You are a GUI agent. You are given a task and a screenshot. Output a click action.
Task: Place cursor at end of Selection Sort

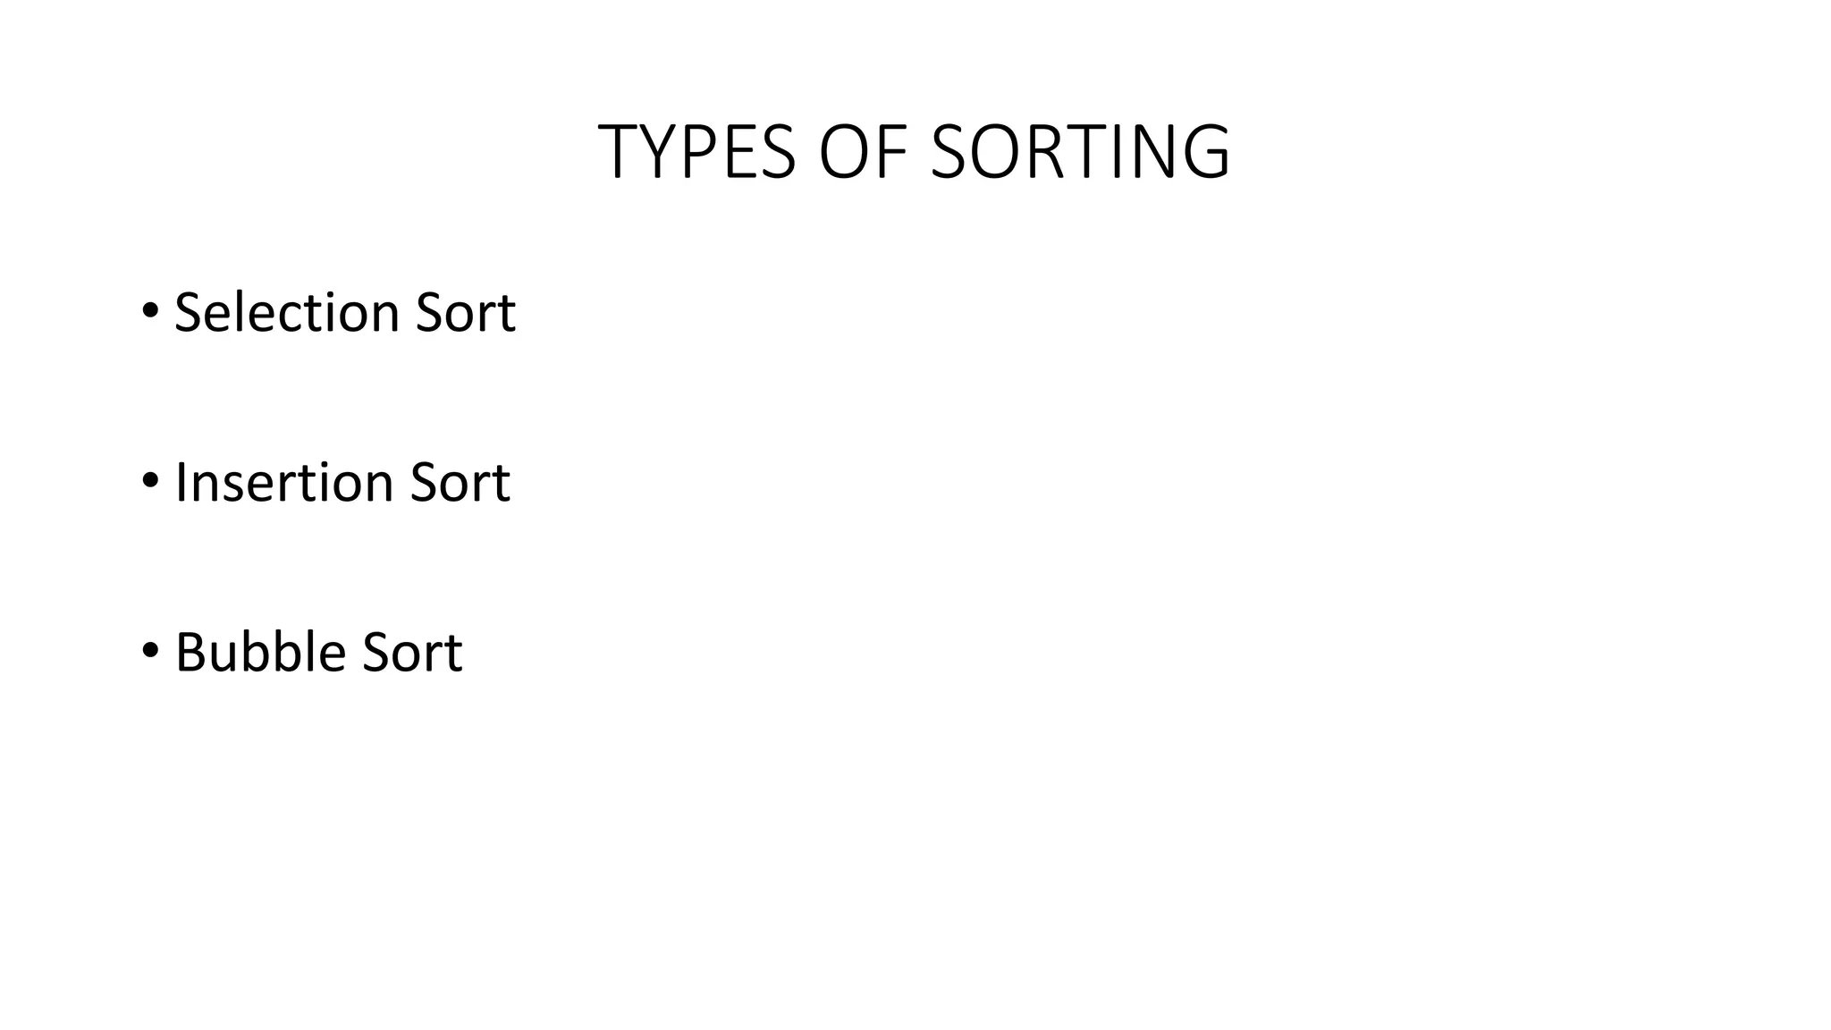[518, 314]
